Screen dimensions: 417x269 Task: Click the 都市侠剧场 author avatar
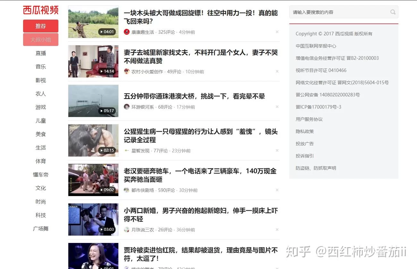(127, 190)
